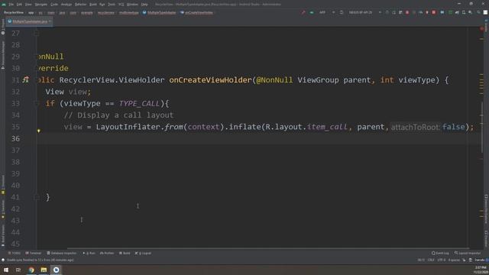Open the Profiler tool window

click(x=107, y=253)
